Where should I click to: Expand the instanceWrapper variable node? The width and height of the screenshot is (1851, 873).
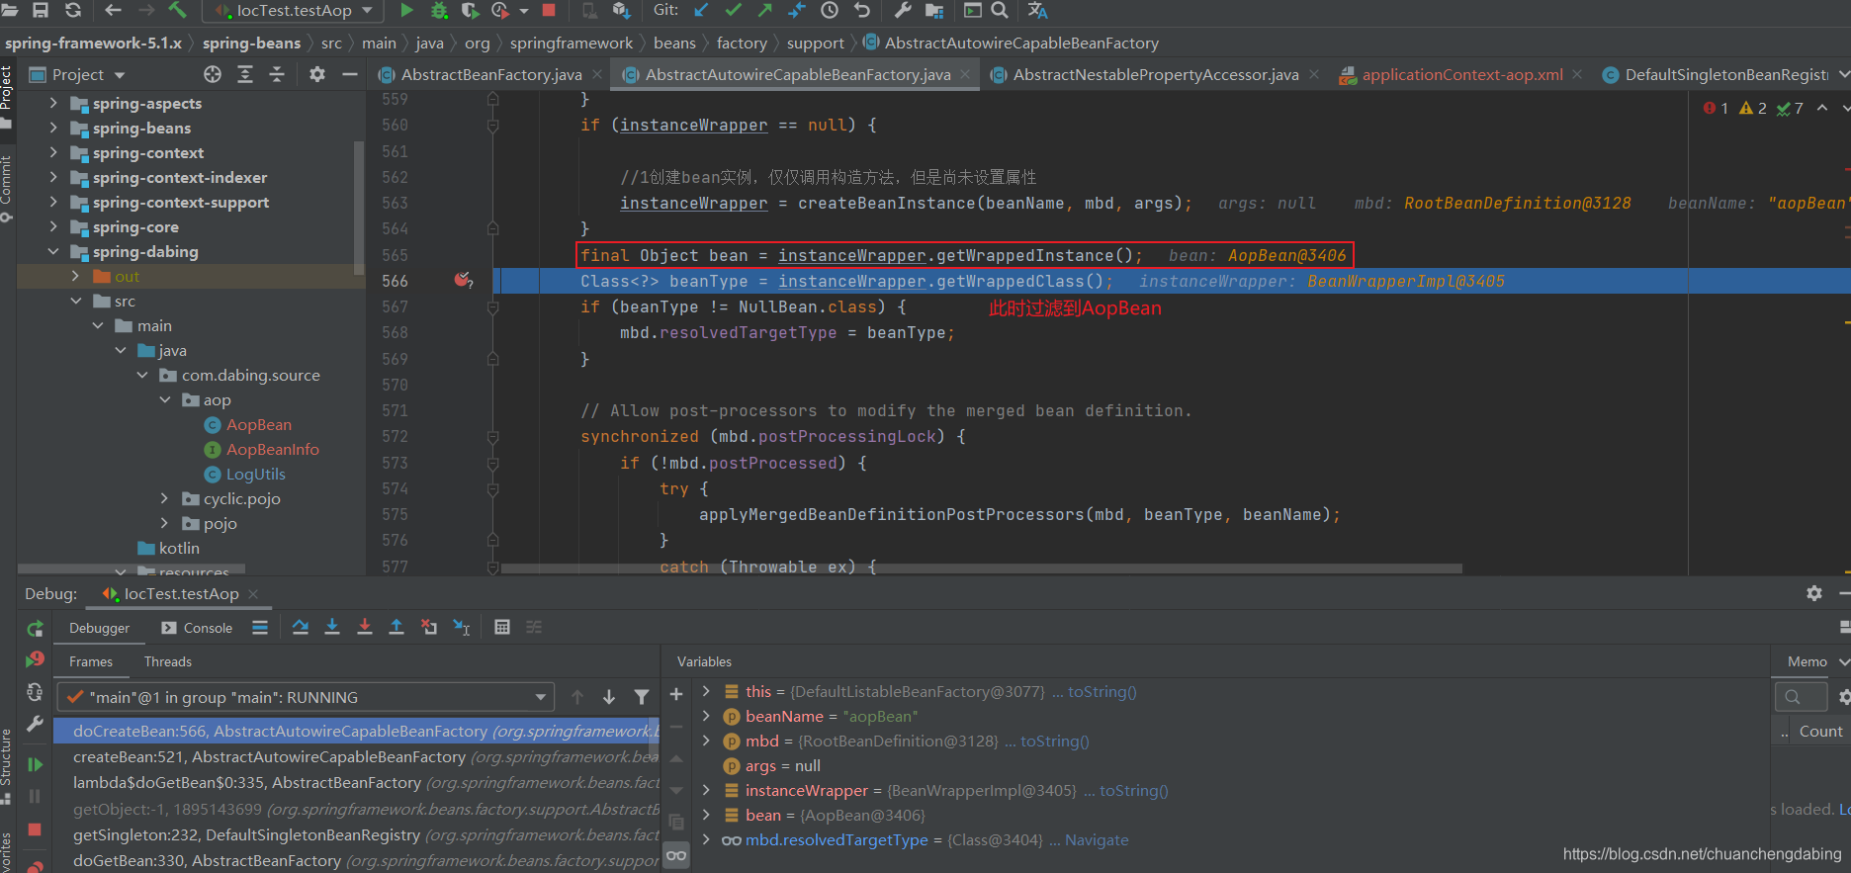706,790
